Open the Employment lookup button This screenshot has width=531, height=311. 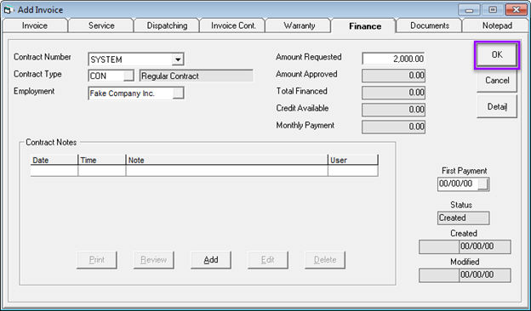point(178,93)
